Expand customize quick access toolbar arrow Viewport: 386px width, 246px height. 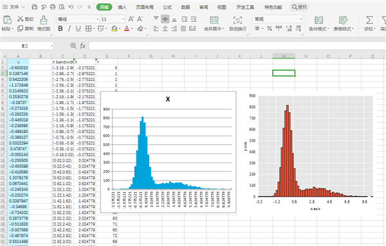tap(89, 7)
